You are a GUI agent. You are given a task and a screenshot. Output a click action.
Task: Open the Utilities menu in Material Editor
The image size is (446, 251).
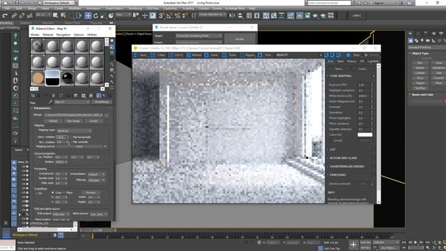[91, 35]
